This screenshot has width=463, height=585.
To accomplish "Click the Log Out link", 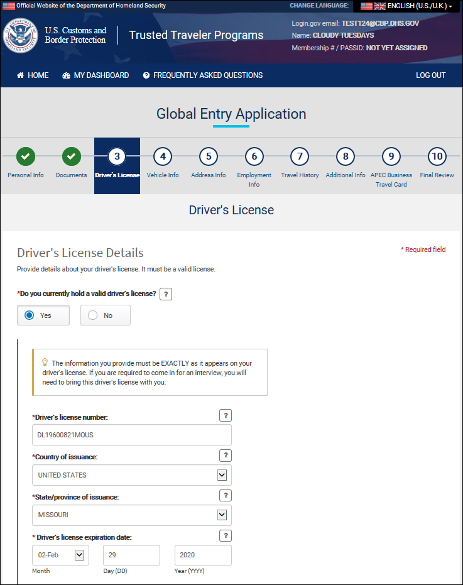I will coord(430,75).
